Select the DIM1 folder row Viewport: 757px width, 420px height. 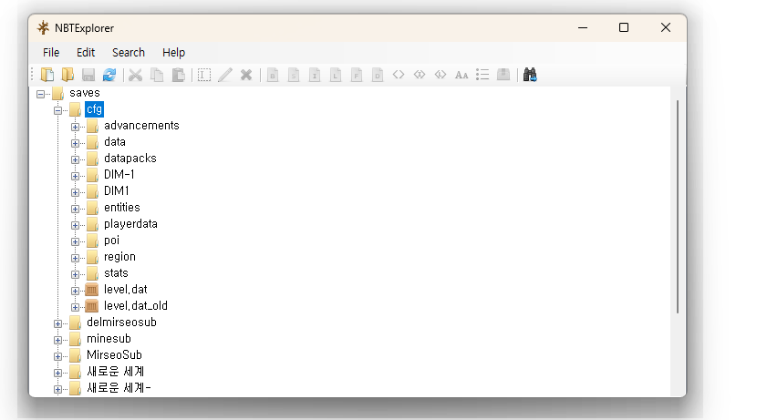(117, 191)
